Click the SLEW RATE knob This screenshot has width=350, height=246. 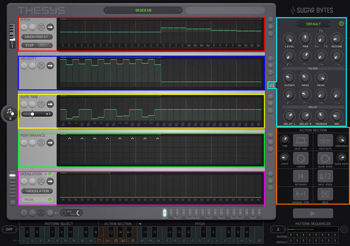coord(341,157)
